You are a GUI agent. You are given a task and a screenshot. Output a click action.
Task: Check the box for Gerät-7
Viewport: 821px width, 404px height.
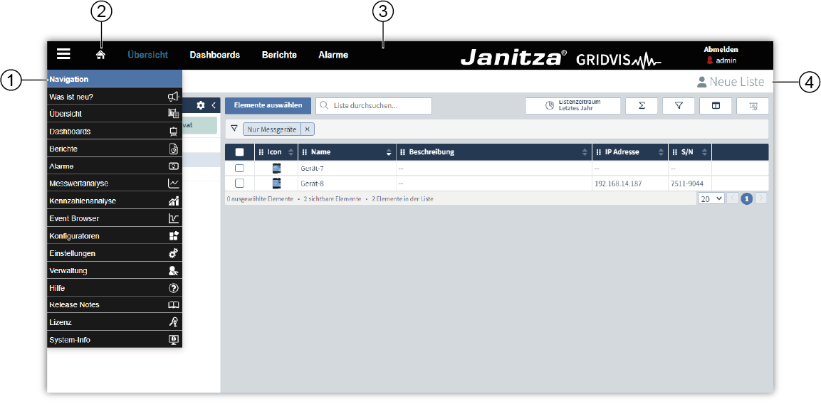(239, 169)
